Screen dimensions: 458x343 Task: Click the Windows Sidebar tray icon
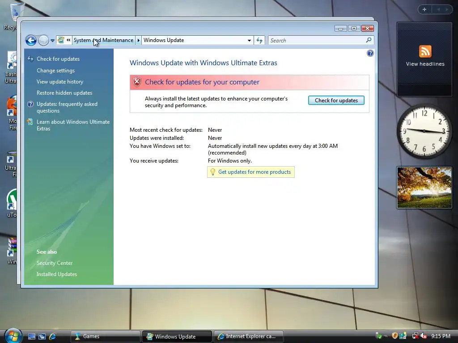click(403, 336)
